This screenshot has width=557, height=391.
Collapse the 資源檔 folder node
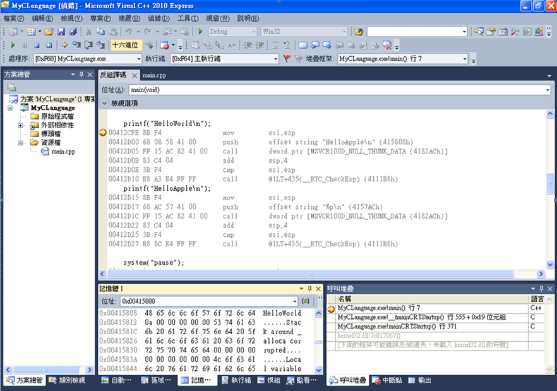point(20,143)
